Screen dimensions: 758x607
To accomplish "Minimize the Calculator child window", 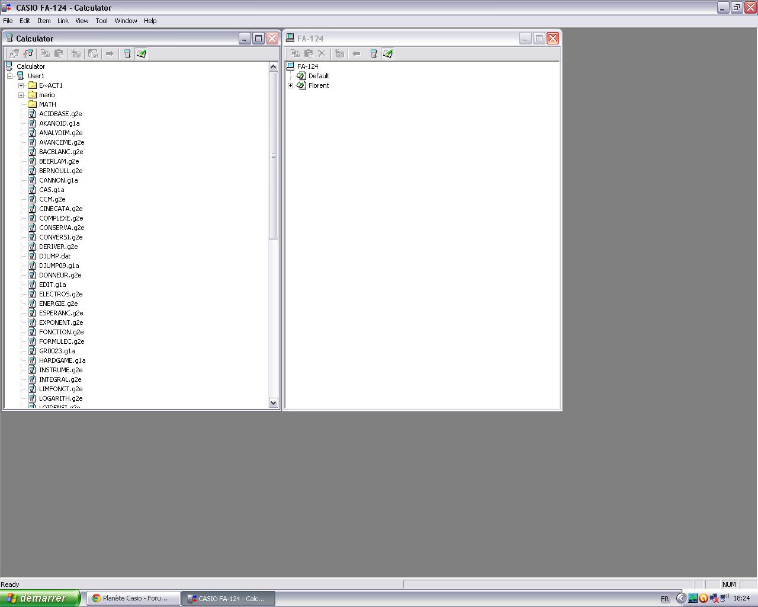I will [245, 39].
